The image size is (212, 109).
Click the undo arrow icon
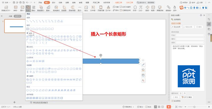(x=27, y=2)
